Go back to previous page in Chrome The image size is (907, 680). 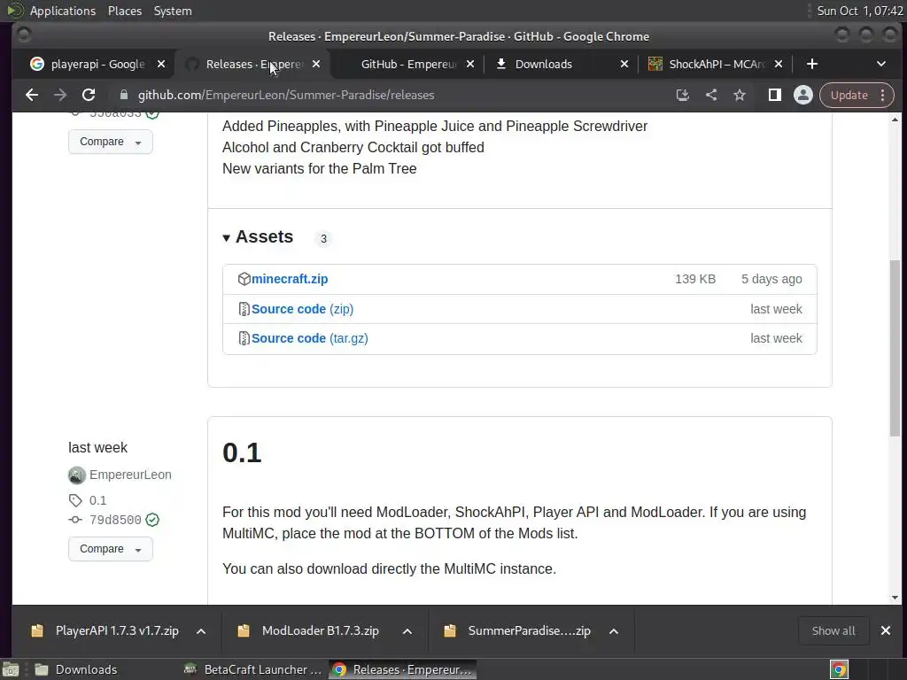(32, 95)
